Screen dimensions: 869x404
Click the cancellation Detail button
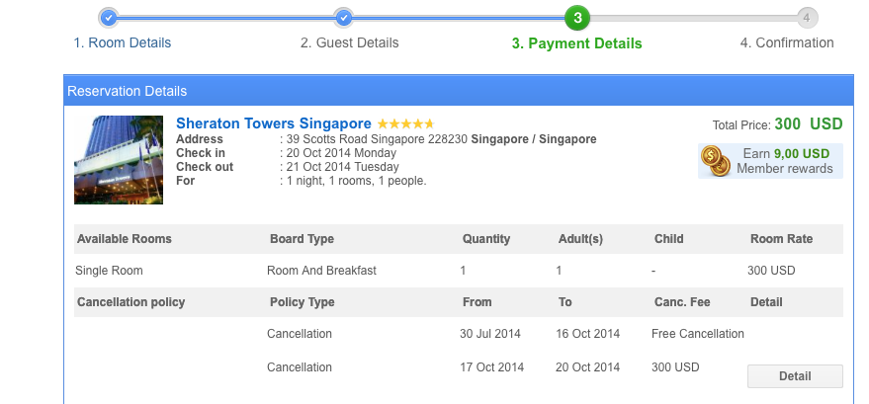point(795,376)
